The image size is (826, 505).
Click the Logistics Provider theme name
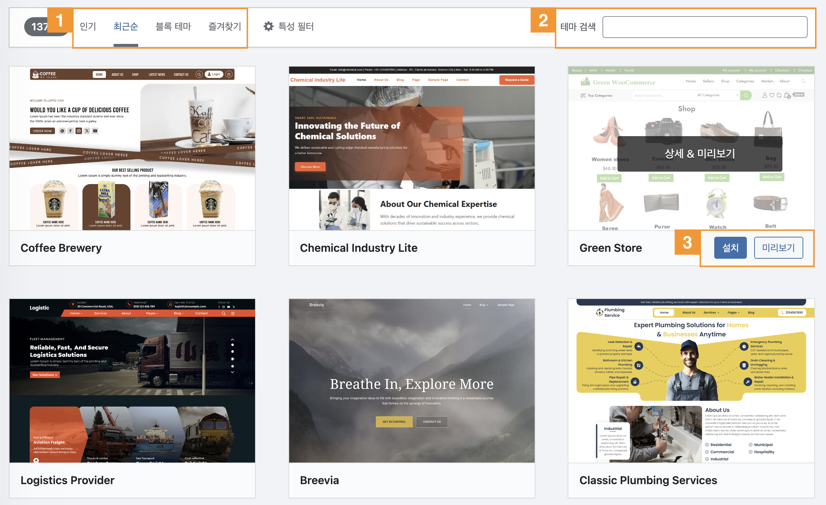pyautogui.click(x=67, y=480)
